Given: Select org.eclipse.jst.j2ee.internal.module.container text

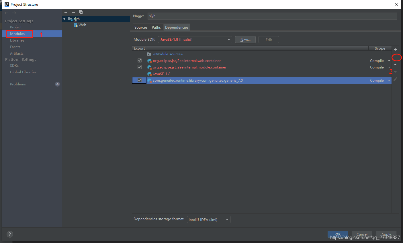Looking at the screenshot, I should 190,67.
